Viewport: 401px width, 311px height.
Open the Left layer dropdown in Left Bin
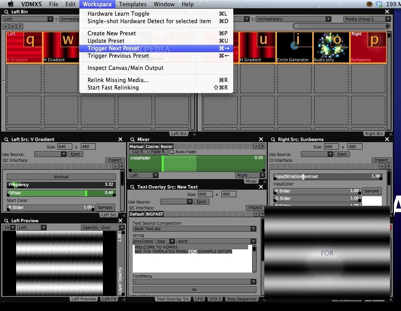click(27, 19)
